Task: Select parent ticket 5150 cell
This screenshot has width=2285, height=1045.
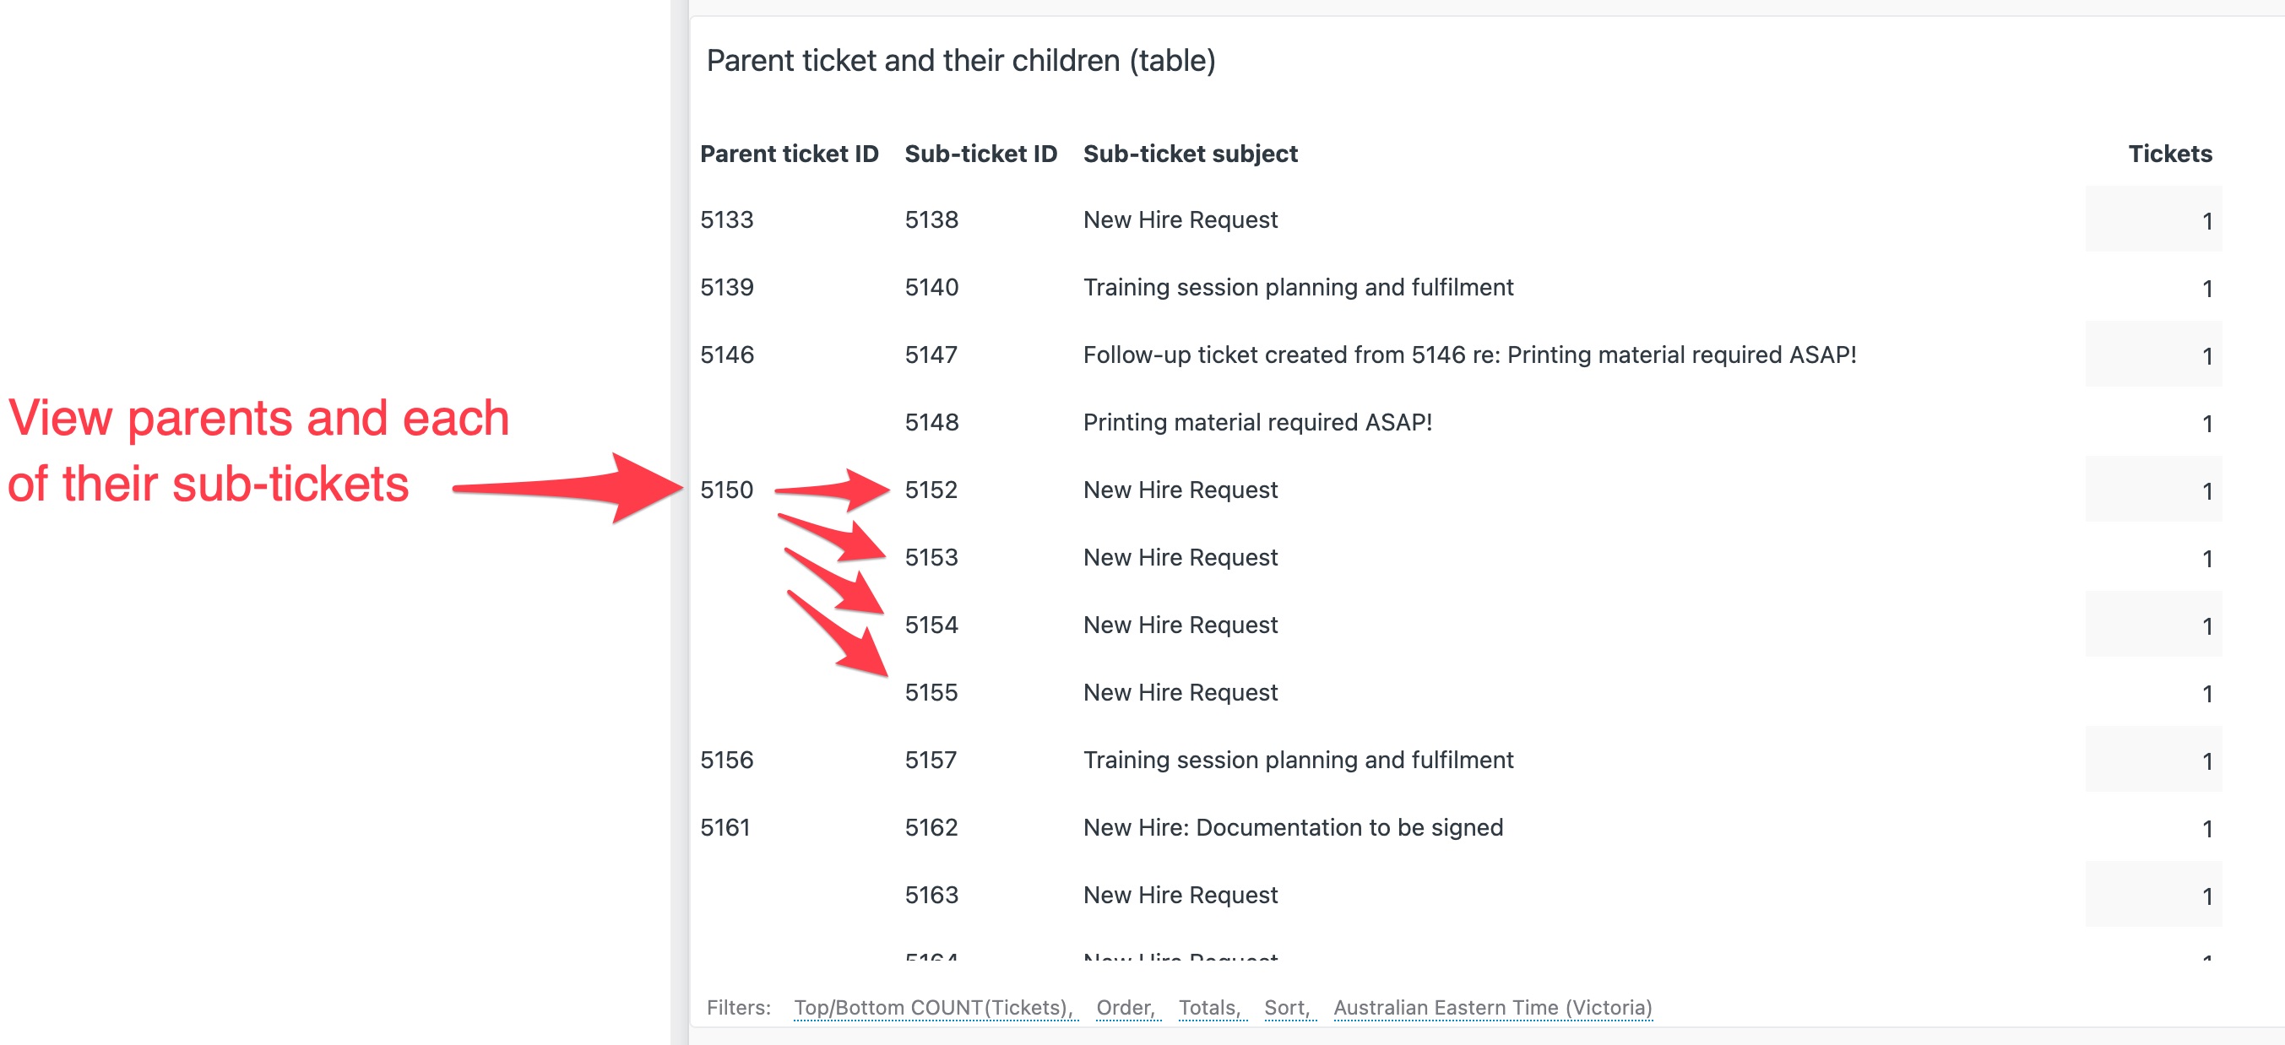Action: 726,490
